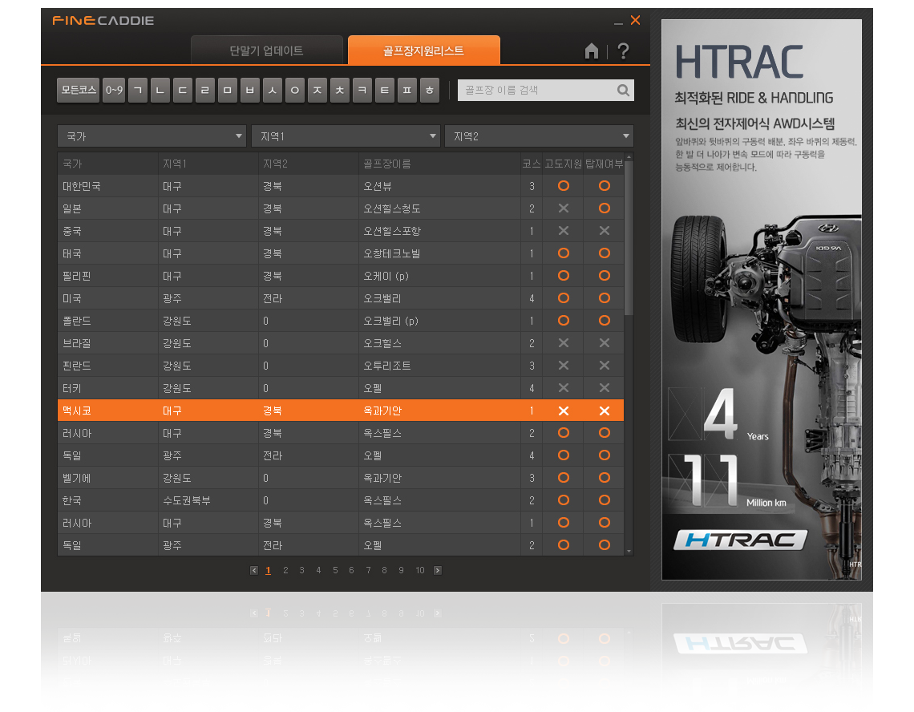Select the 오션힐스포항 course row
This screenshot has width=914, height=712.
pyautogui.click(x=341, y=231)
